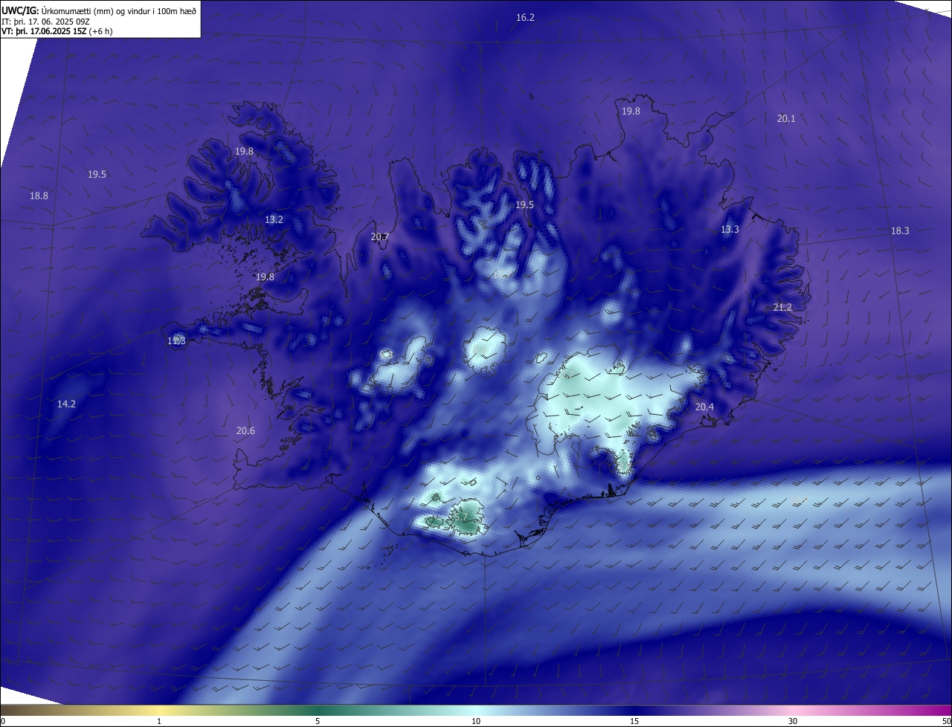This screenshot has height=727, width=952.
Task: Click the valid time line "VT: þri. 17.06.2025 15Z"
Action: [44, 31]
